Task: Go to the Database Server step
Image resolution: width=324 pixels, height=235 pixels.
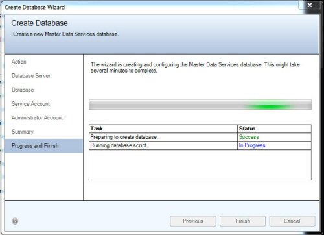Action: click(x=31, y=76)
